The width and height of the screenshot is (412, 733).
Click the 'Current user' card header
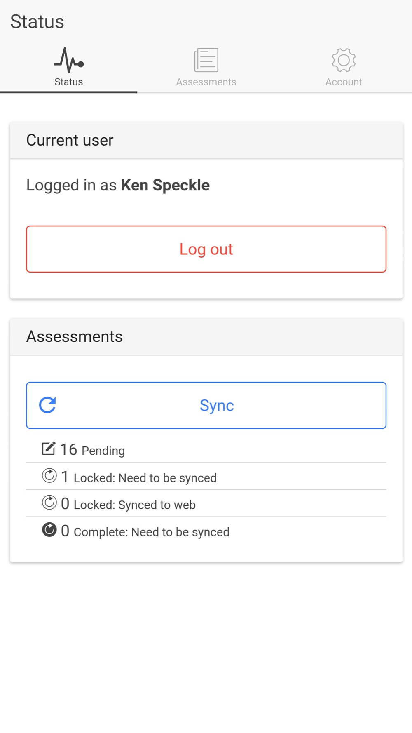(70, 140)
